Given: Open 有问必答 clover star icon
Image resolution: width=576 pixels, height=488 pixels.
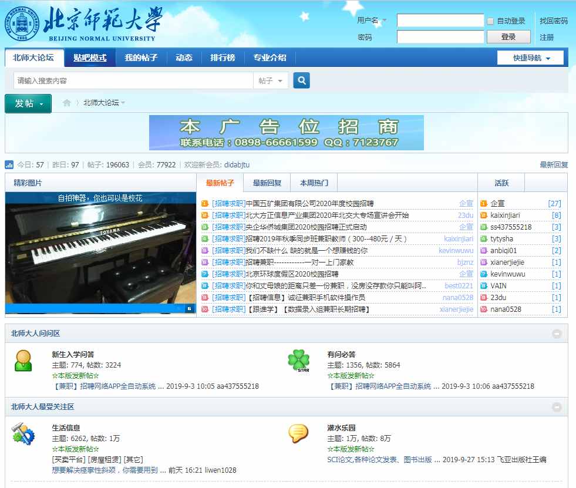Looking at the screenshot, I should (299, 361).
